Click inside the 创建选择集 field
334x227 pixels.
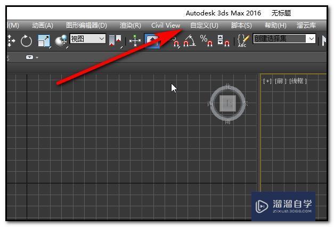coord(280,39)
